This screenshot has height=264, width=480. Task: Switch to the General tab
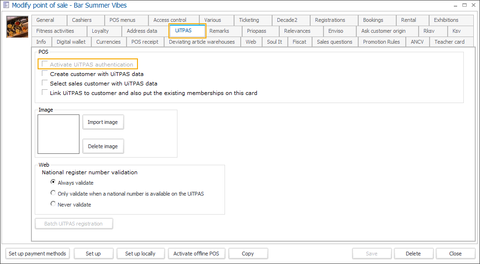[45, 20]
